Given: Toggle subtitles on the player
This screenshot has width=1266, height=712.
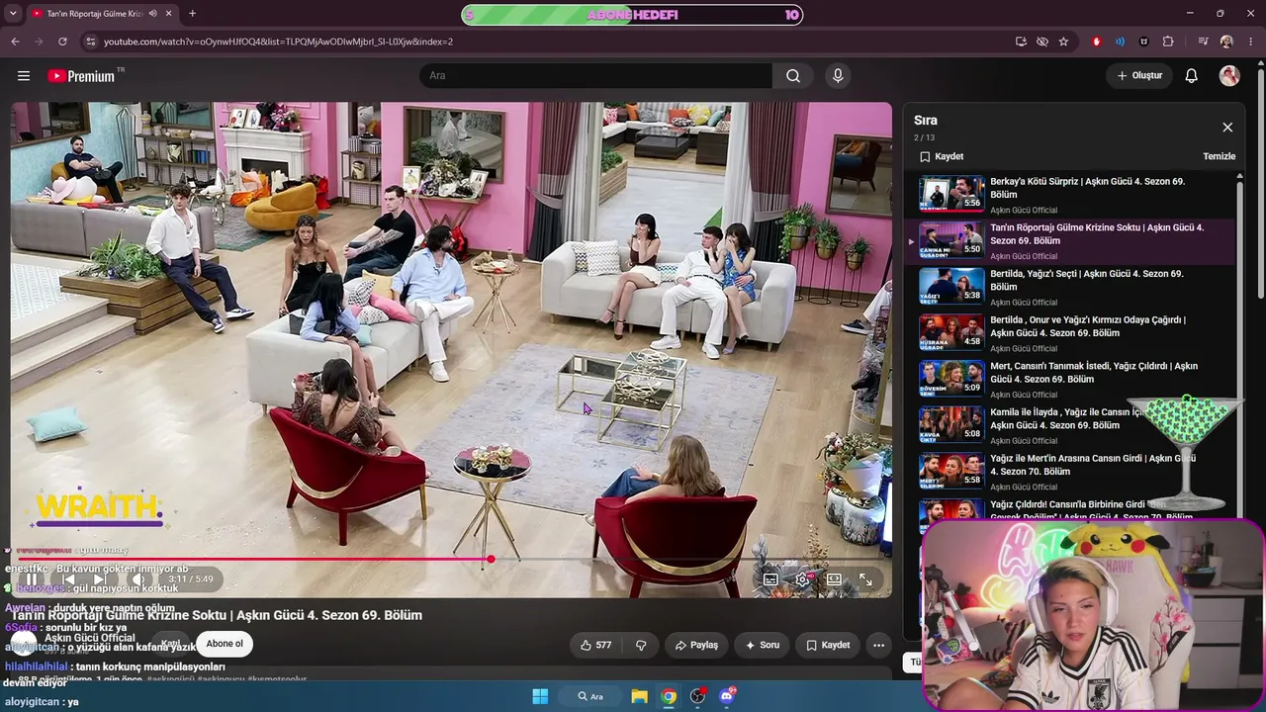Looking at the screenshot, I should pos(770,579).
